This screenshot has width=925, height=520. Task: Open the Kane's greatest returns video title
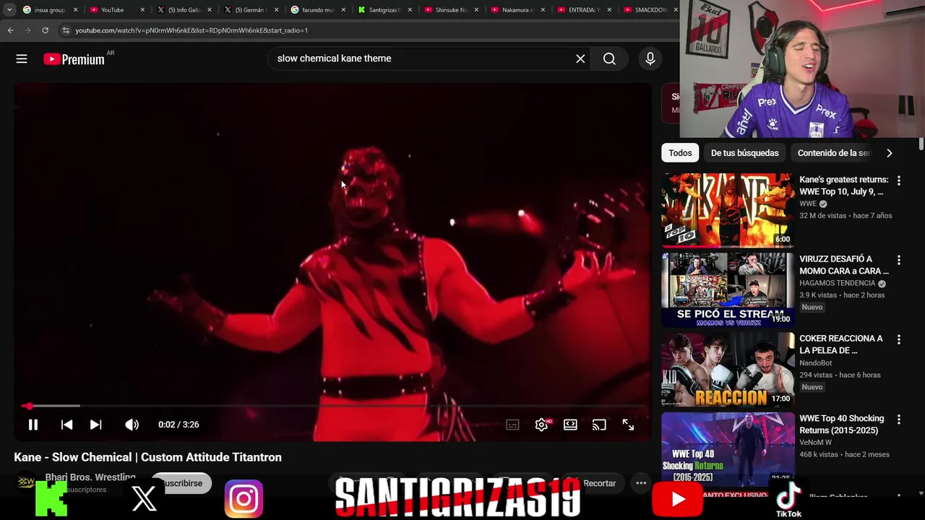843,186
